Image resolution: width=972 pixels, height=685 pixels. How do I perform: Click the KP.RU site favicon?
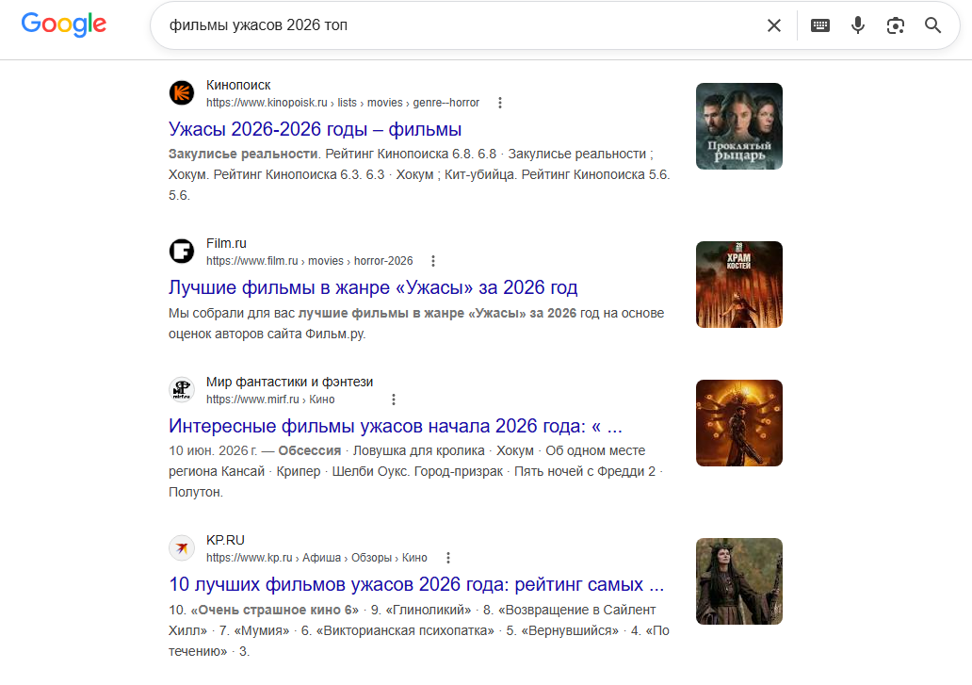(x=182, y=548)
